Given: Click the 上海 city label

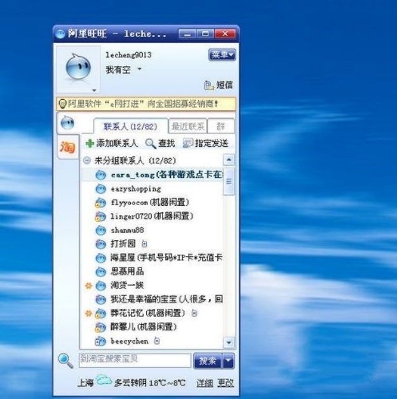Looking at the screenshot, I should pyautogui.click(x=86, y=382).
